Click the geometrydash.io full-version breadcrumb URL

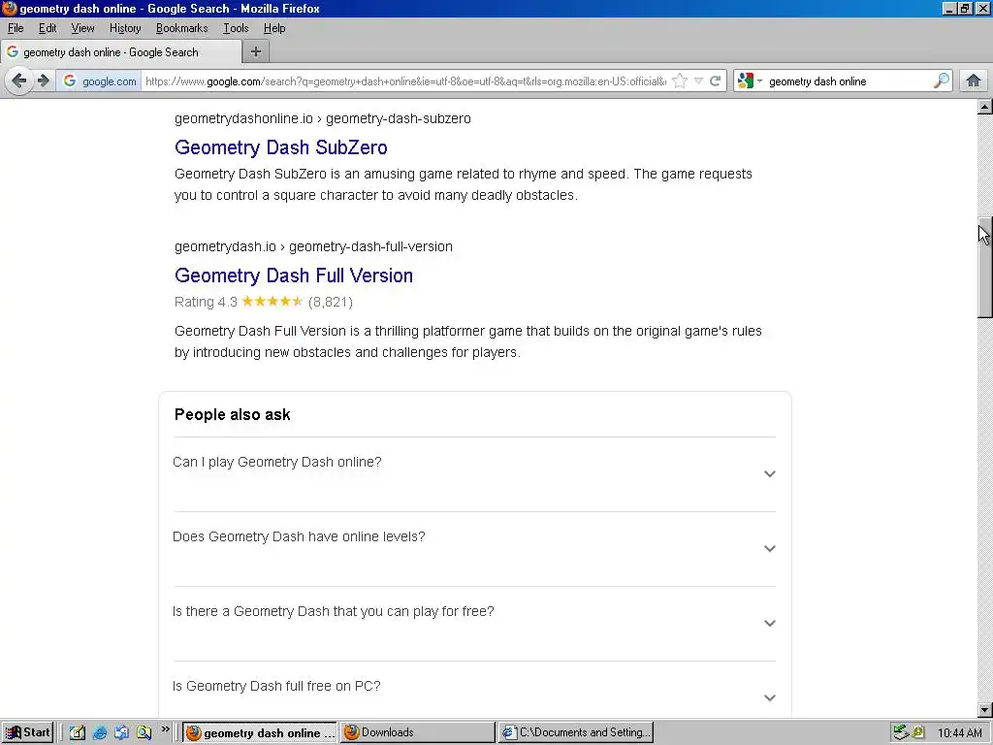click(313, 246)
